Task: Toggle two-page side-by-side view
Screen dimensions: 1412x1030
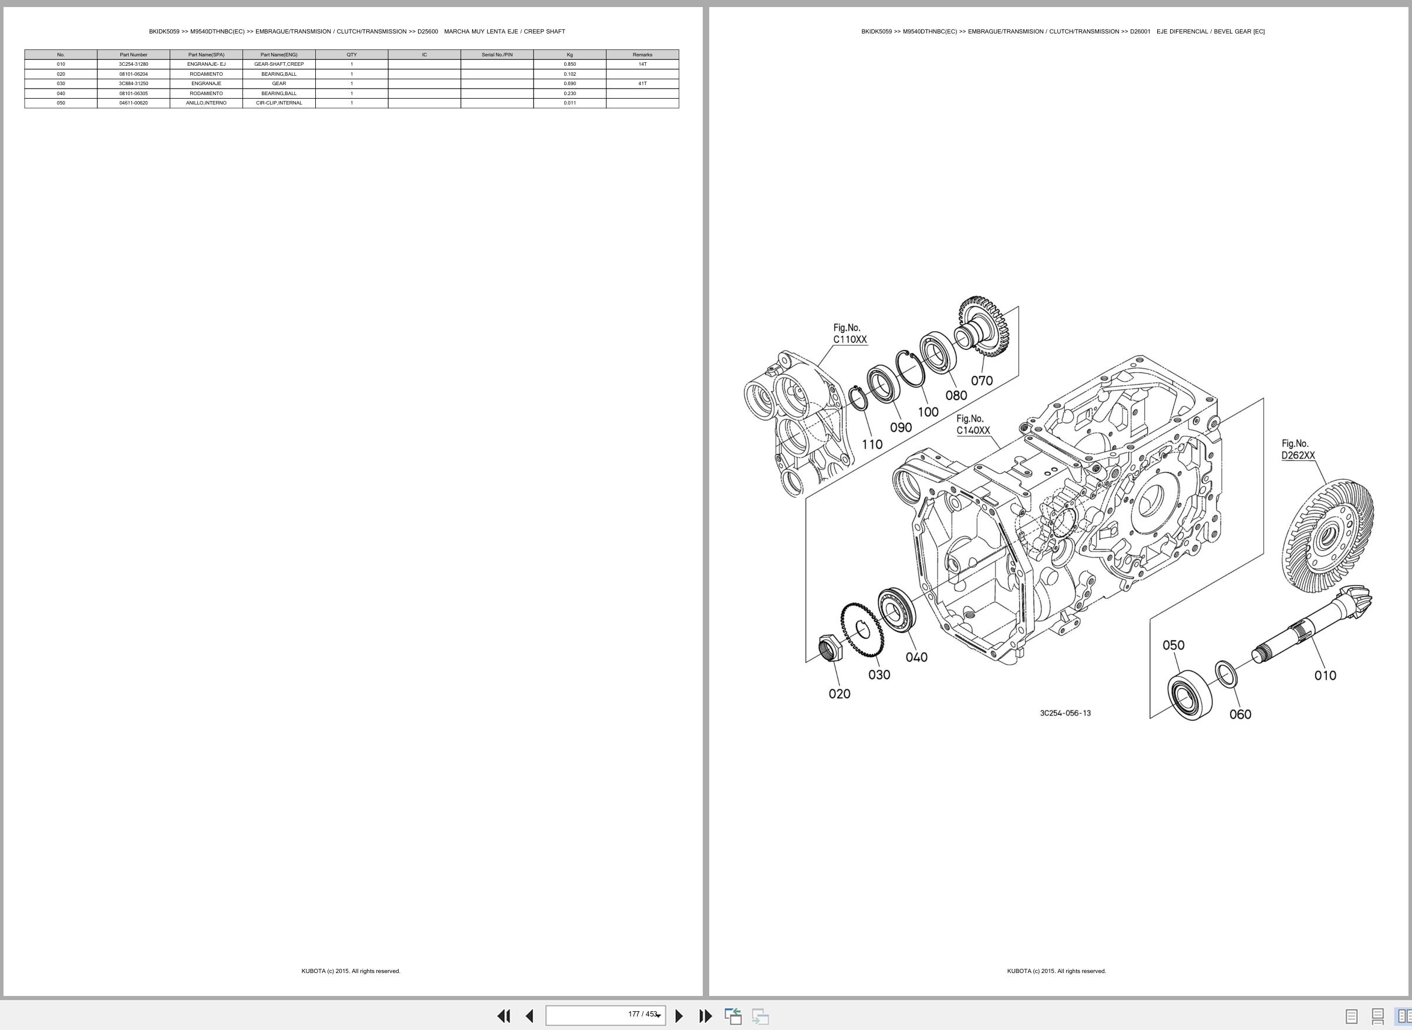Action: point(1403,1016)
